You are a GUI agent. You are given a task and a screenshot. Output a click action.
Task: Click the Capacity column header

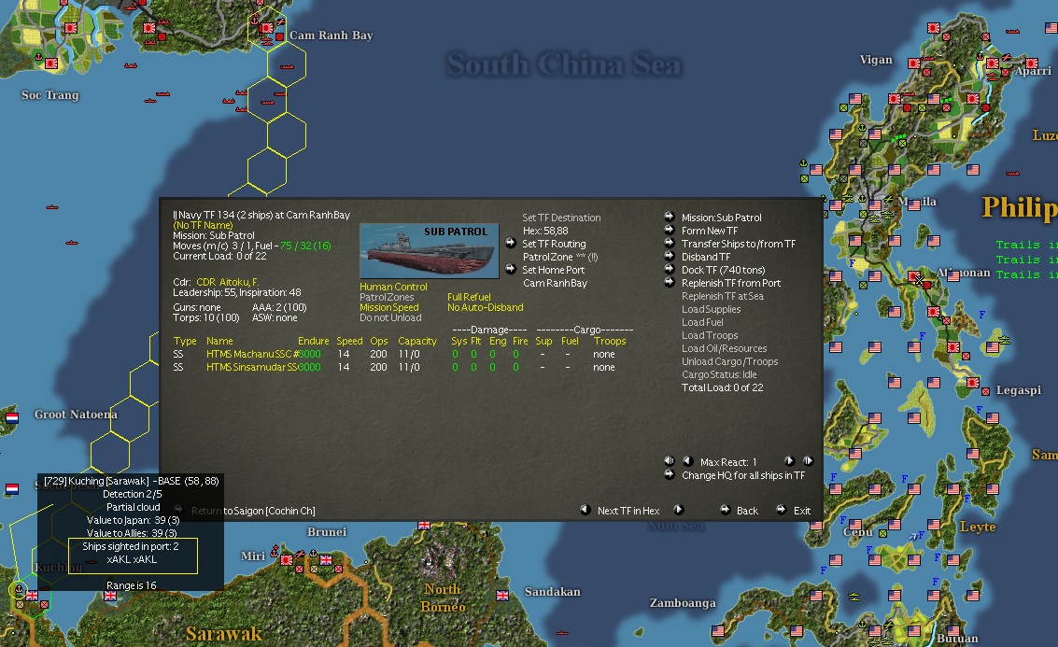(x=417, y=341)
